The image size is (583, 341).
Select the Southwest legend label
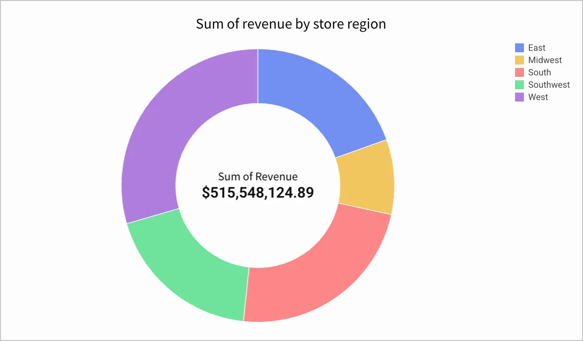[x=549, y=84]
